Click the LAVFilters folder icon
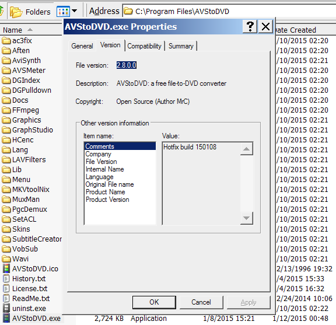336x325 pixels. [6, 159]
